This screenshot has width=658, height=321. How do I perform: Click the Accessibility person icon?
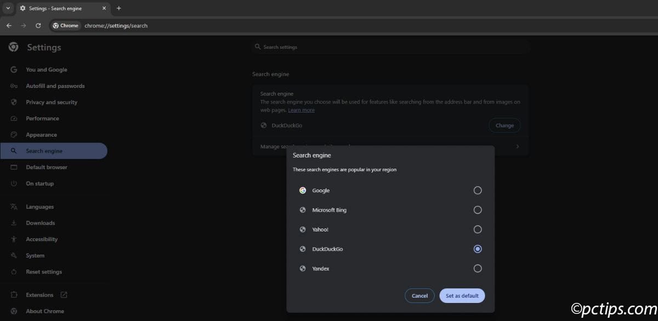click(x=14, y=239)
